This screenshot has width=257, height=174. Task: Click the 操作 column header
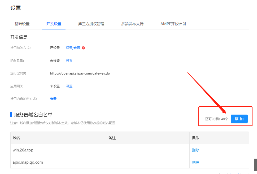click(x=195, y=138)
